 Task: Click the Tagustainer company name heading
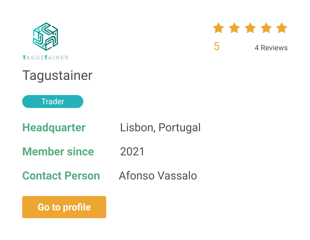[x=57, y=75]
